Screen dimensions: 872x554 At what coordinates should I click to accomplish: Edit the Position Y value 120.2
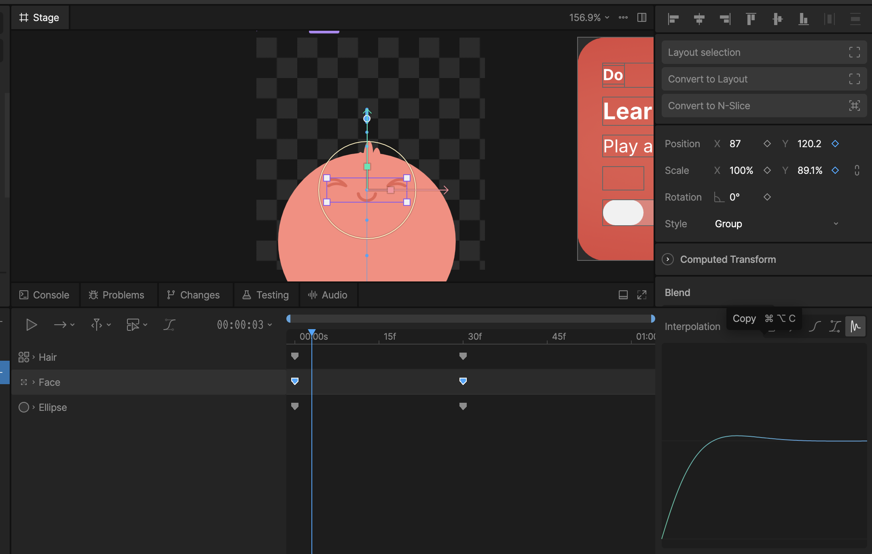[x=809, y=144]
